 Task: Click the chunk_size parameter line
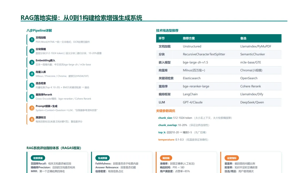(195, 118)
